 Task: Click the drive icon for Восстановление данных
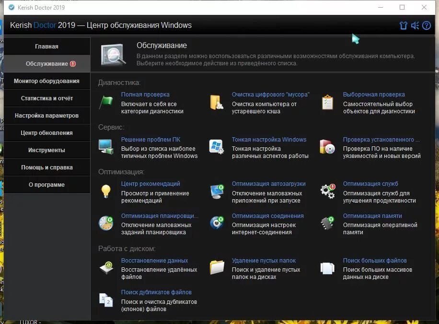(x=106, y=268)
